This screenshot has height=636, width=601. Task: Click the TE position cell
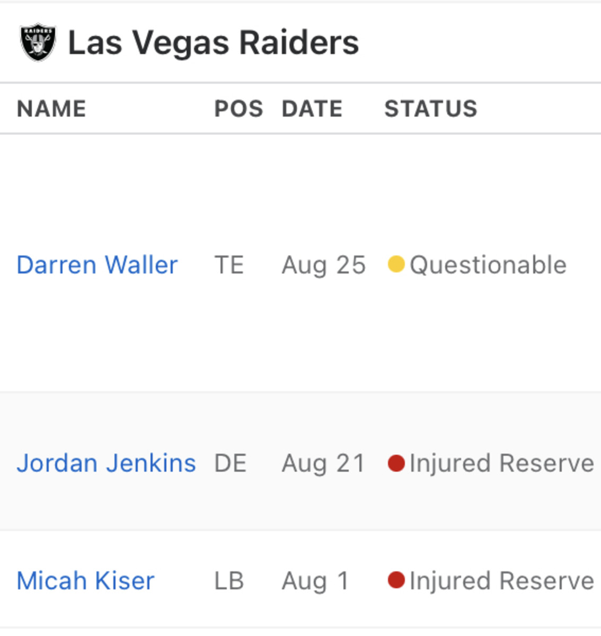coord(229,264)
